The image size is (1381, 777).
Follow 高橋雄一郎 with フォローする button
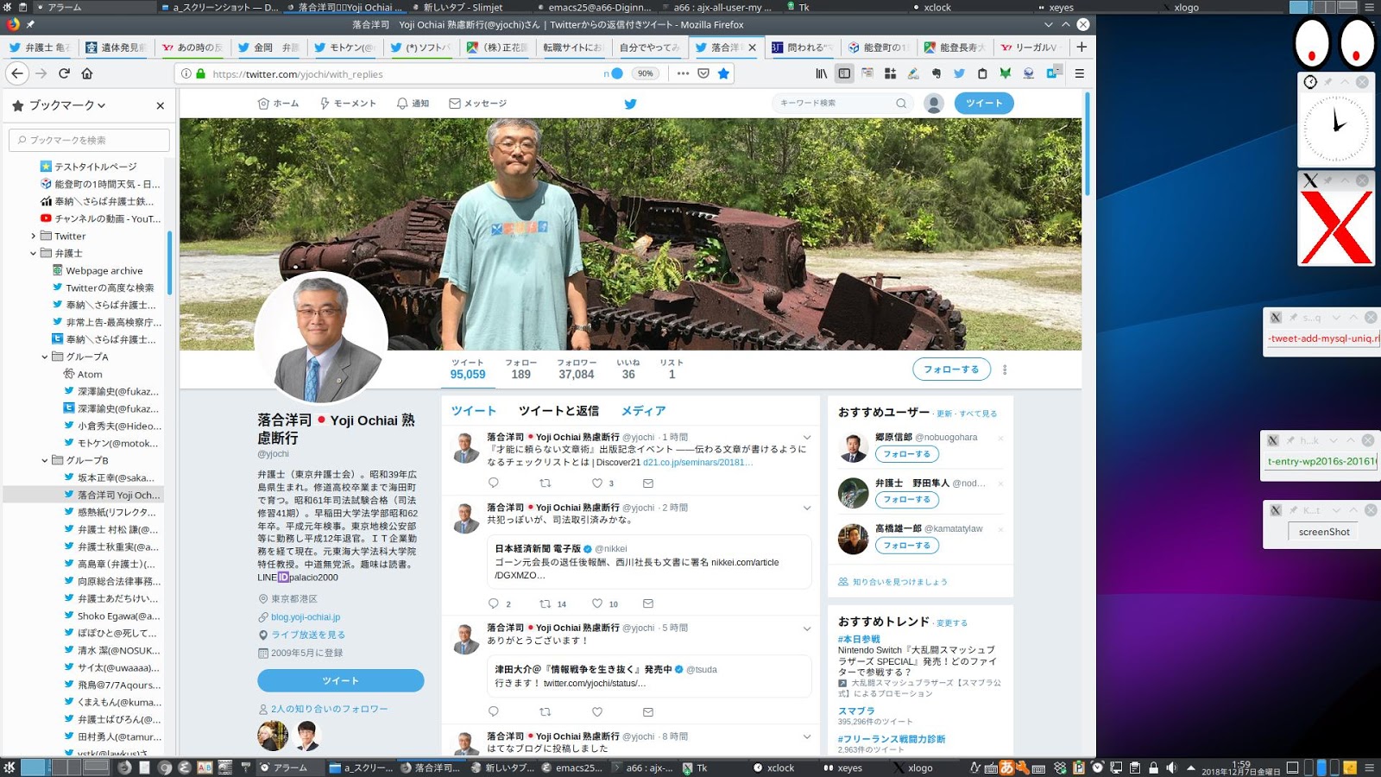click(x=906, y=546)
